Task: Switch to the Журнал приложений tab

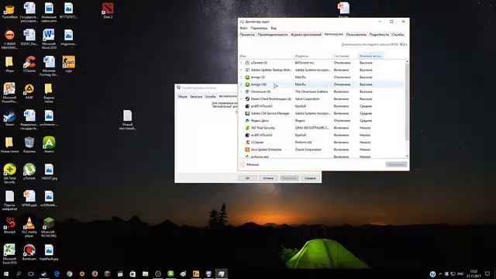Action: [x=306, y=34]
